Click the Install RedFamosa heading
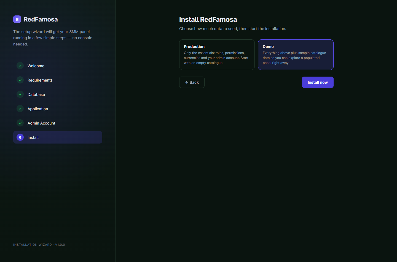The width and height of the screenshot is (397, 262). [208, 20]
